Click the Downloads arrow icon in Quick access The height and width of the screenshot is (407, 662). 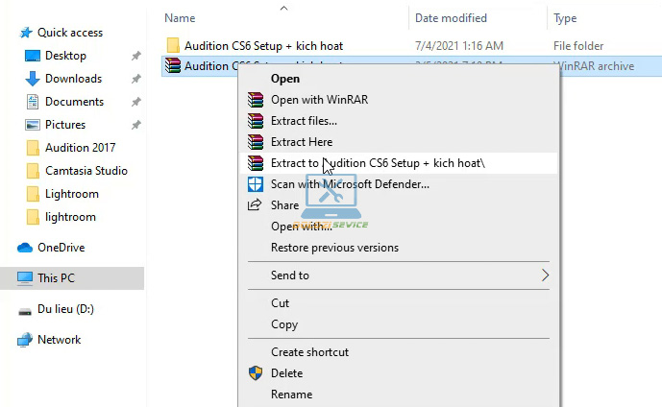click(x=32, y=79)
